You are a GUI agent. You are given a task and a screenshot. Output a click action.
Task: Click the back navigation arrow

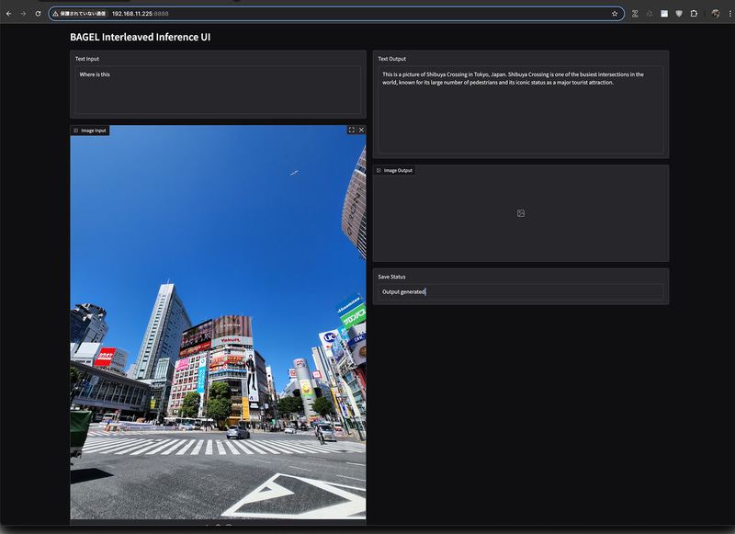(x=7, y=13)
